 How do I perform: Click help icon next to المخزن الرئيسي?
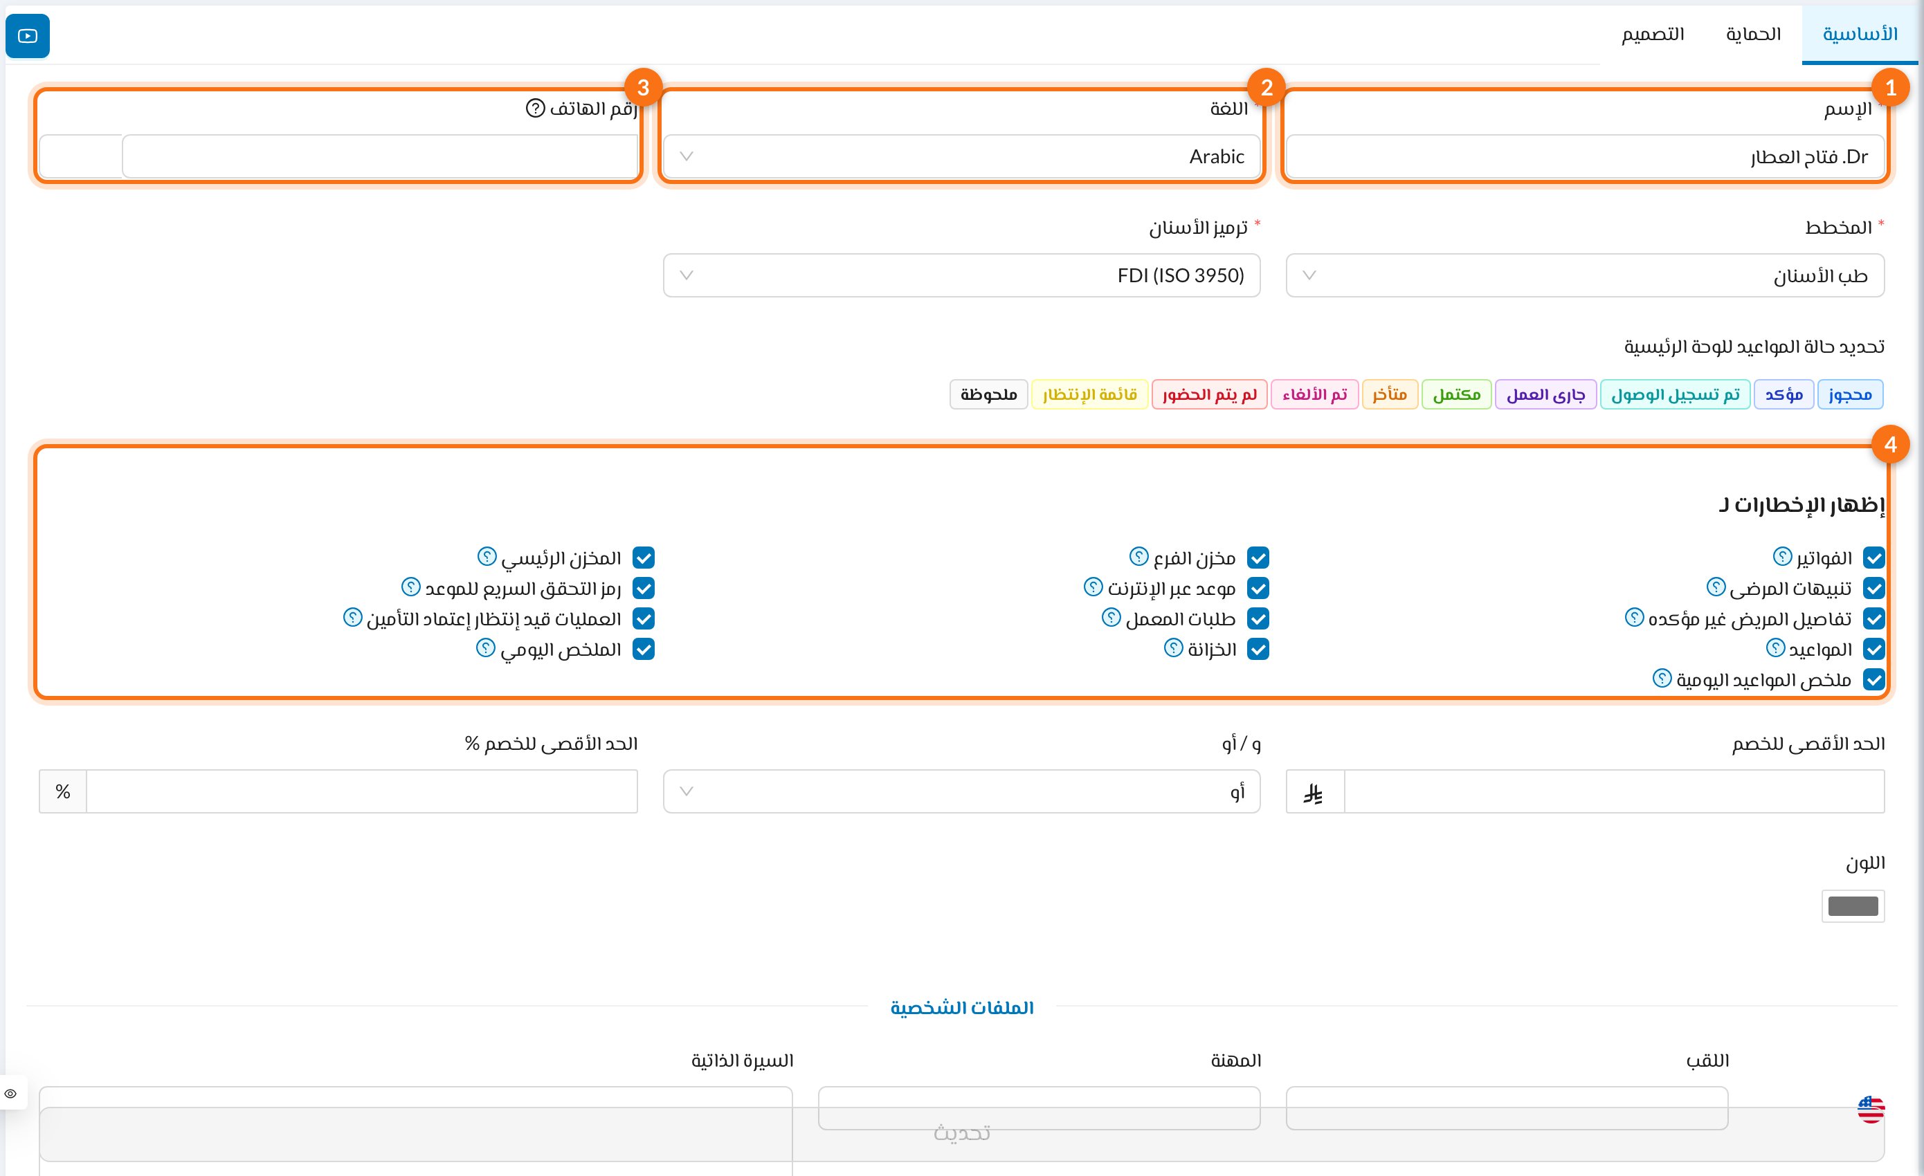pyautogui.click(x=487, y=556)
